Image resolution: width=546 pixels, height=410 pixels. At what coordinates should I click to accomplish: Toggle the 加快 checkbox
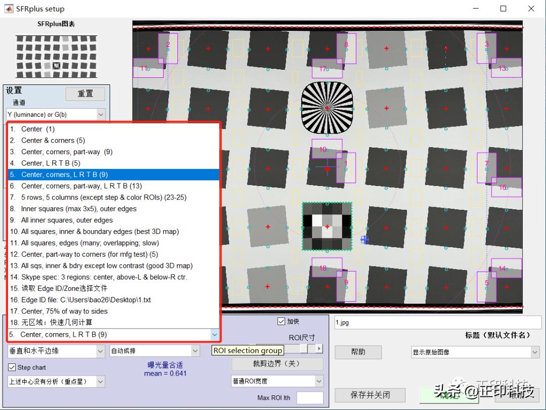(282, 322)
